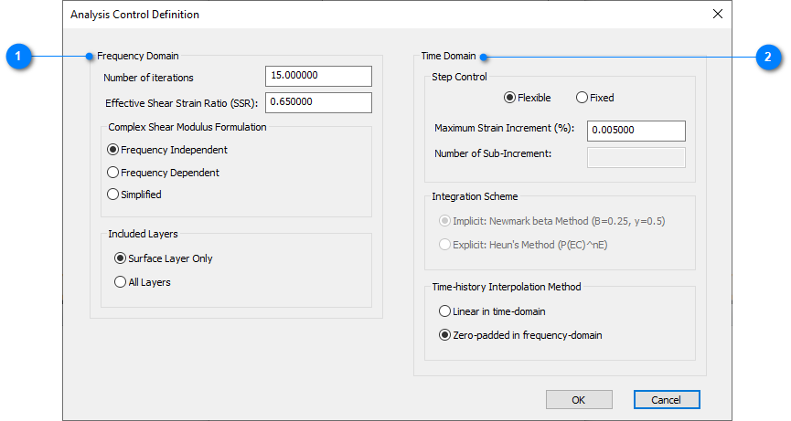Viewport: 791px width, 421px height.
Task: Select Linear in time-domain interpolation
Action: (492, 311)
